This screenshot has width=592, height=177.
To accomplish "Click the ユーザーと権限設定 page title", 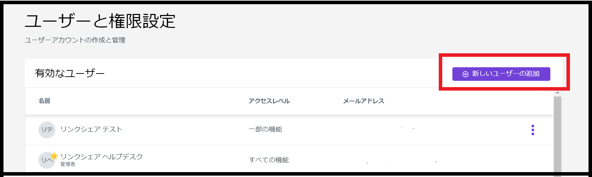I will [100, 21].
